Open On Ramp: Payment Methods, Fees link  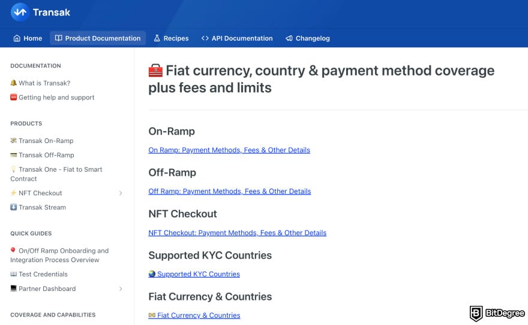pyautogui.click(x=229, y=150)
